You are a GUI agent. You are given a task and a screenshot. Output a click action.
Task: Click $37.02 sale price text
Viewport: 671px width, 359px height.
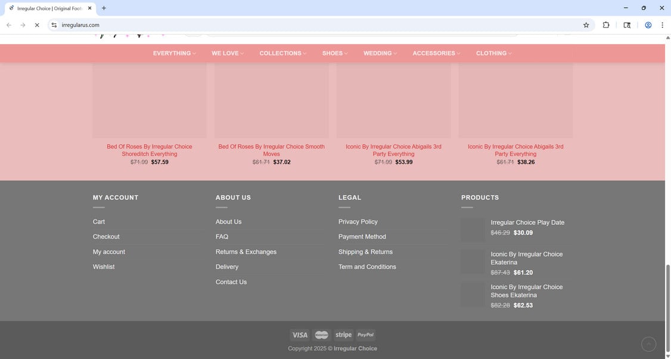pyautogui.click(x=282, y=162)
